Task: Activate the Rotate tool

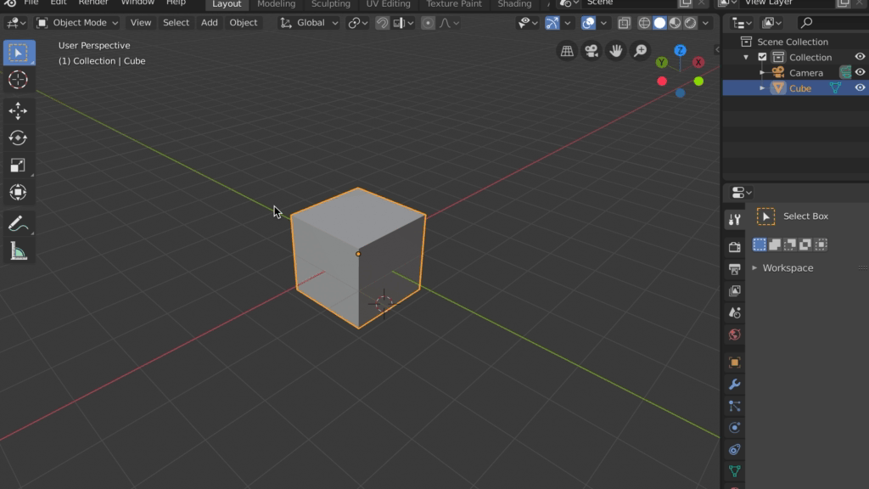Action: point(18,138)
